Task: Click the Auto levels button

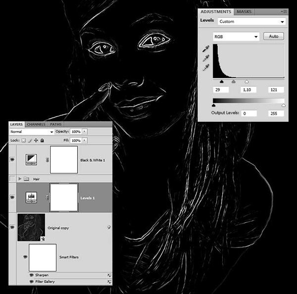Action: tap(274, 36)
